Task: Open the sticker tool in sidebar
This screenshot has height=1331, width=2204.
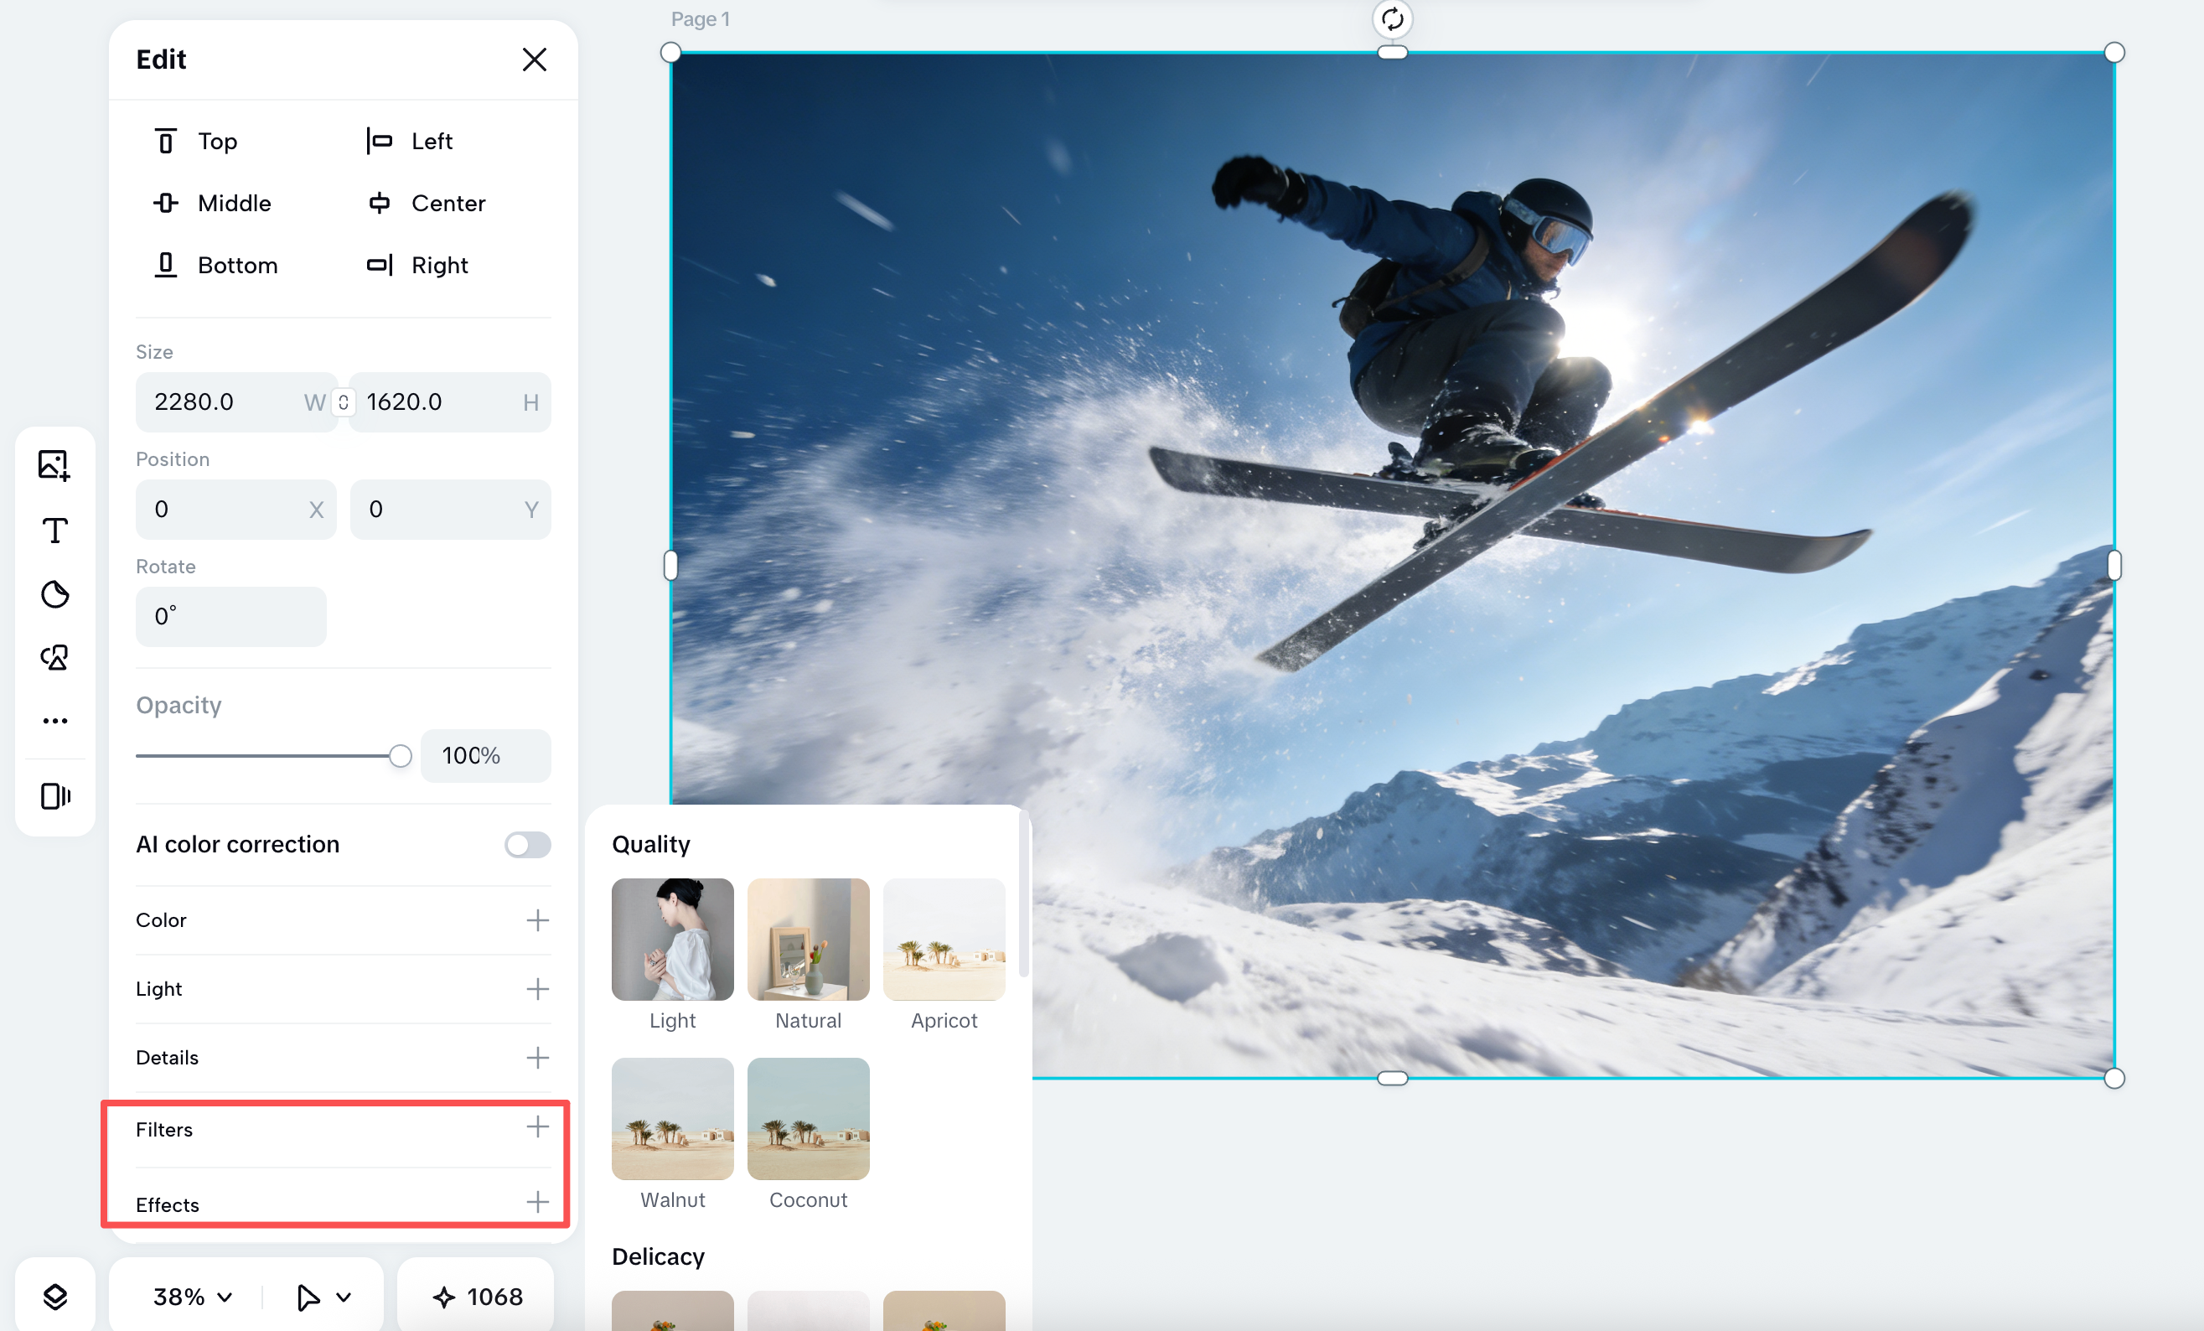Action: tap(54, 594)
